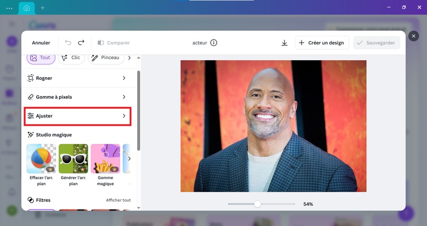Redo the edit with the forward arrow
427x226 pixels.
pos(81,43)
